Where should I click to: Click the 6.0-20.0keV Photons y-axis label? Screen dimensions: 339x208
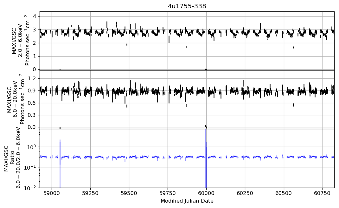click(x=15, y=99)
